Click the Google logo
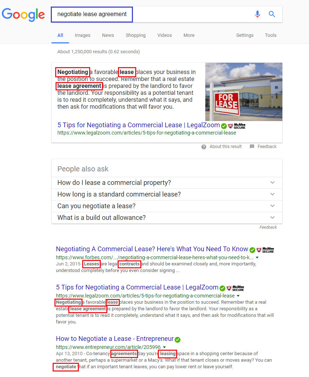This screenshot has height=377, width=309. (x=23, y=14)
